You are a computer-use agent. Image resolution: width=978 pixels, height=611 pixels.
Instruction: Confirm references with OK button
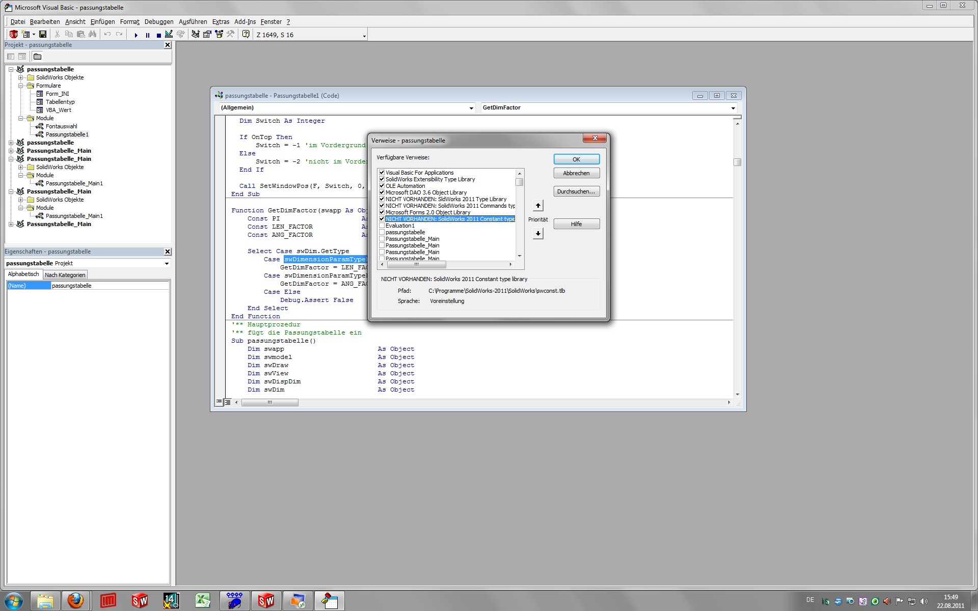(576, 159)
